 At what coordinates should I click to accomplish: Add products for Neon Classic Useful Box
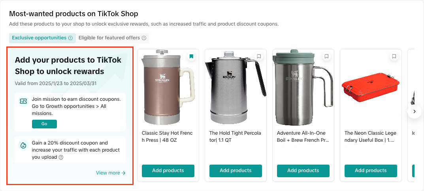pyautogui.click(x=371, y=171)
